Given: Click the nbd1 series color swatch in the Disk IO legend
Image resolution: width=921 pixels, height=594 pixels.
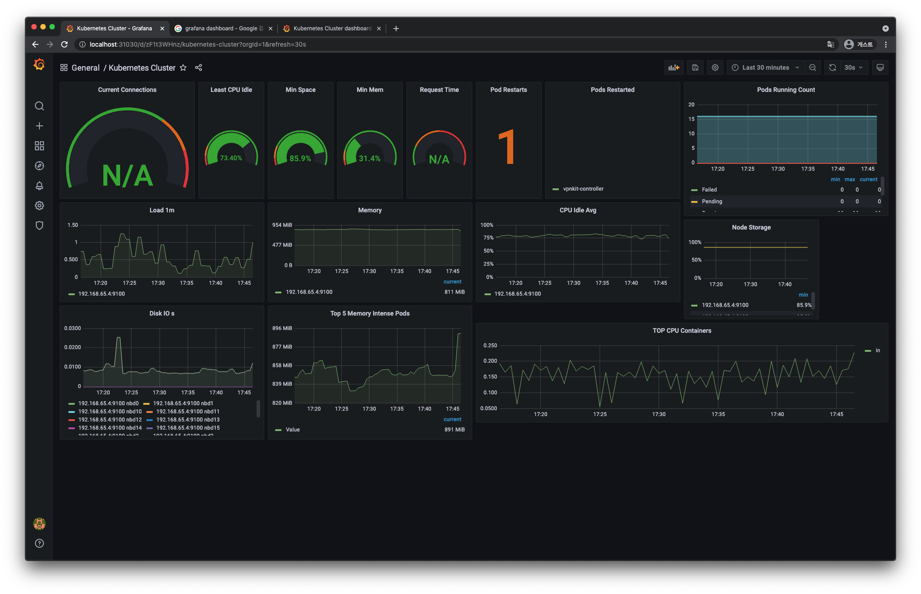Looking at the screenshot, I should (x=146, y=403).
